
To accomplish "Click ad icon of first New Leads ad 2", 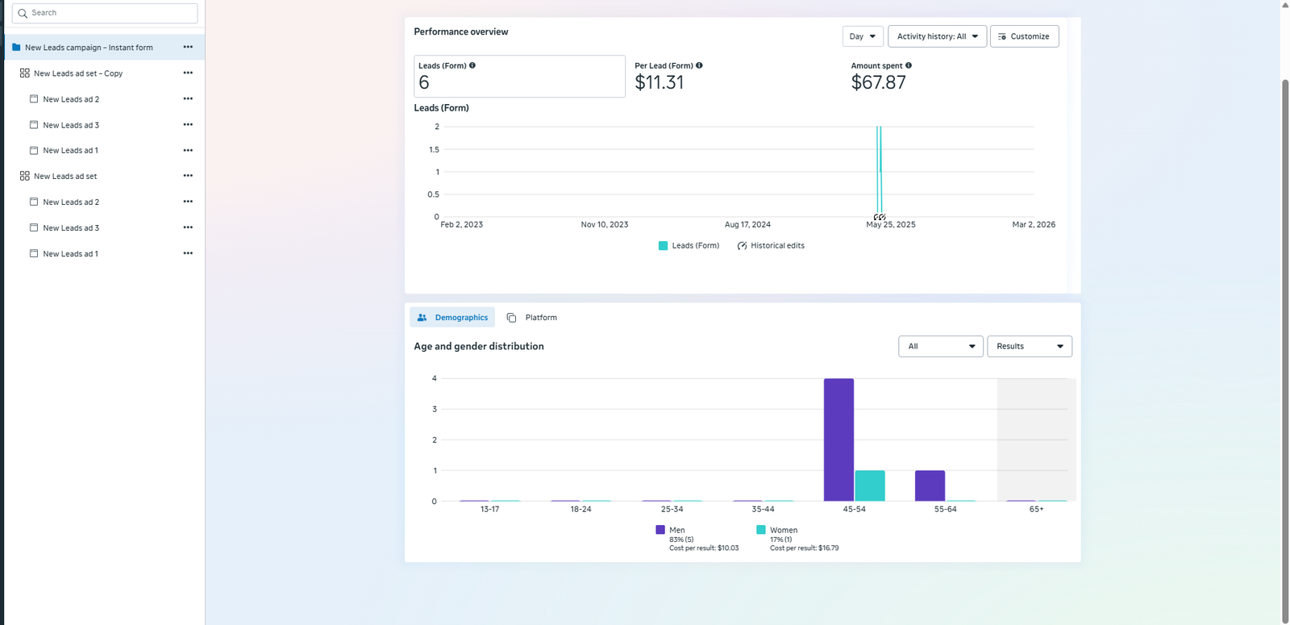I will click(x=34, y=98).
